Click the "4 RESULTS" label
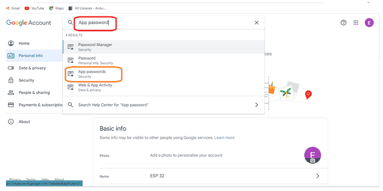The height and width of the screenshot is (191, 383). pyautogui.click(x=74, y=35)
